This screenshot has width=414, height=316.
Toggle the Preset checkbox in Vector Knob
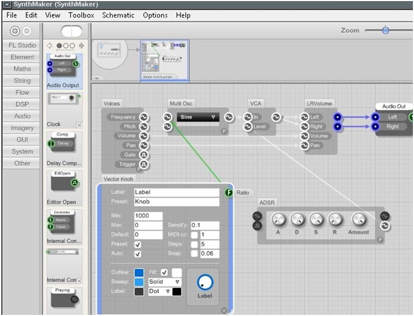tap(138, 244)
